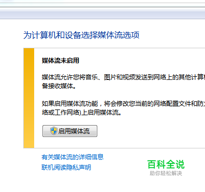
Task: Select heading 为计算机和设备选择媒体流选项
Action: point(81,35)
